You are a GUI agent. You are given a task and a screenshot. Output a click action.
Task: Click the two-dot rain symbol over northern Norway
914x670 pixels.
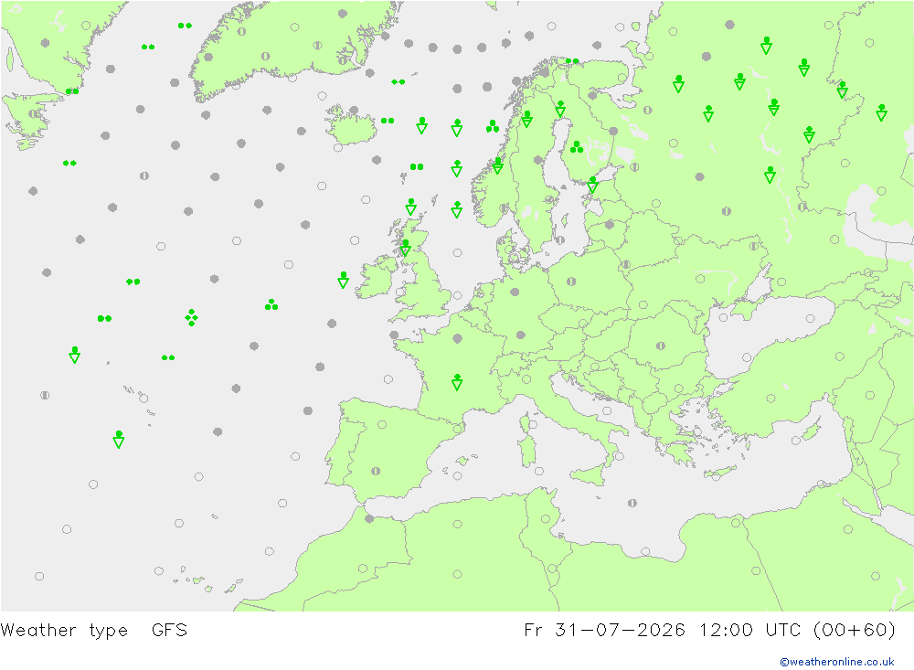[572, 60]
